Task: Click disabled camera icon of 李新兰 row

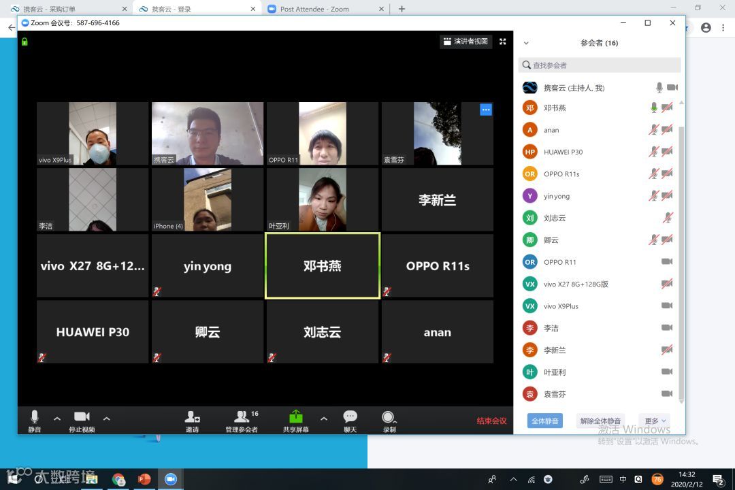Action: [667, 349]
